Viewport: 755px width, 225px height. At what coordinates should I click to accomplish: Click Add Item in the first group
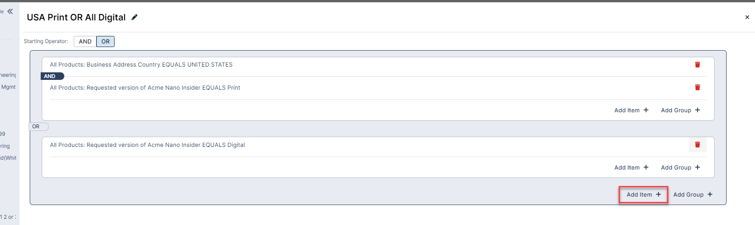[x=631, y=110]
